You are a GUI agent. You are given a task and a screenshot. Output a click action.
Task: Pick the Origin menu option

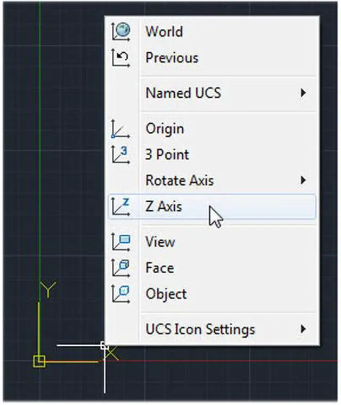tap(165, 129)
